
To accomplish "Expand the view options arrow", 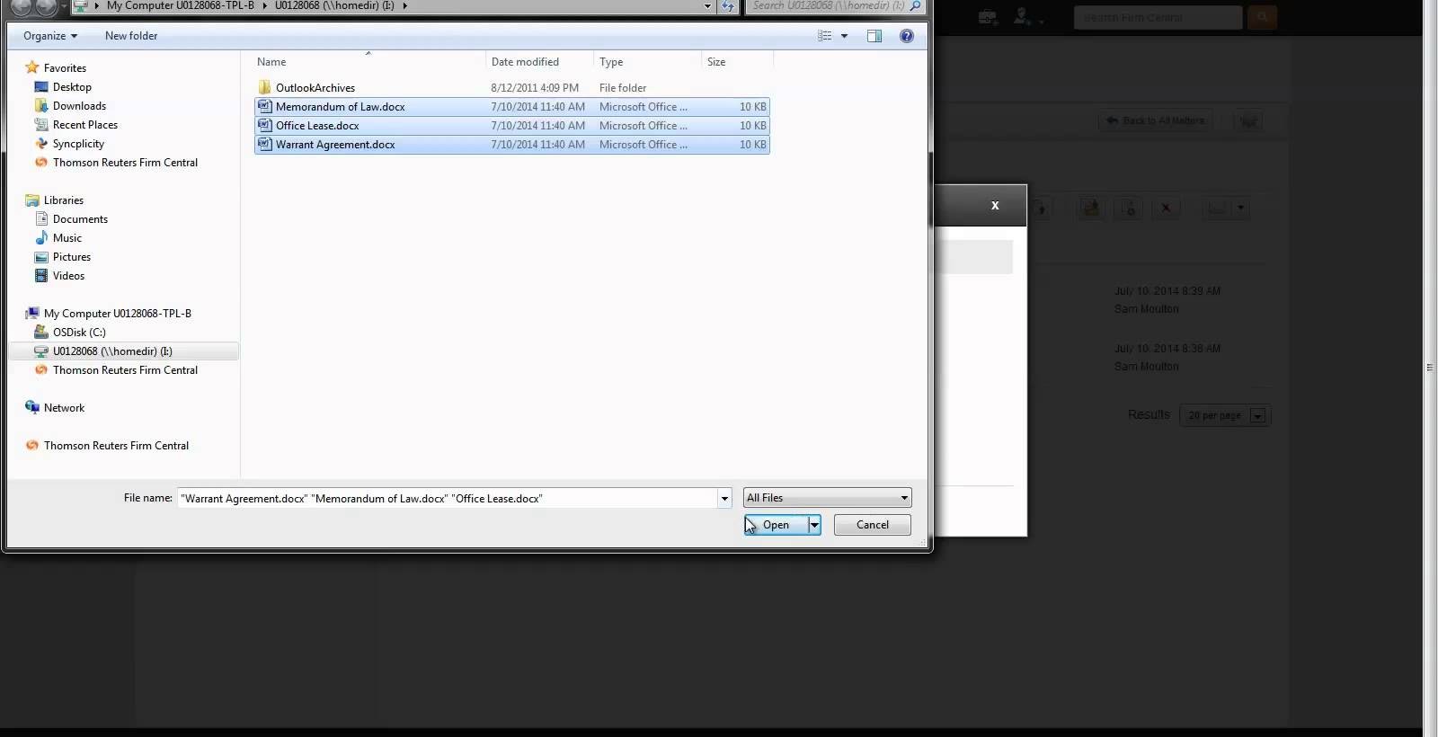I will tap(844, 36).
